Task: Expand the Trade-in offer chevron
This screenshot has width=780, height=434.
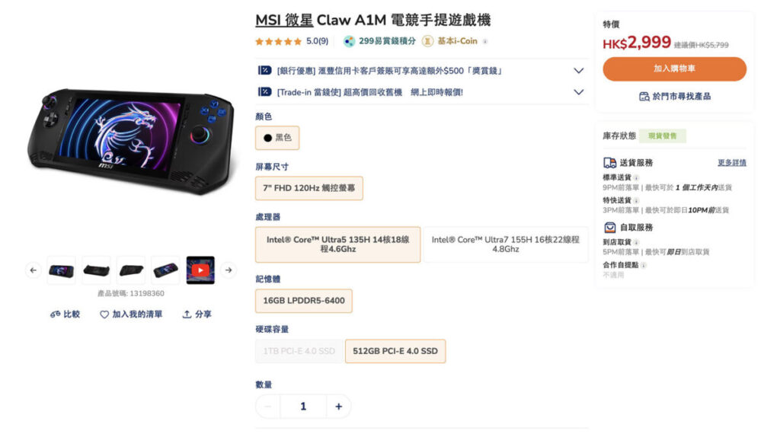Action: tap(579, 92)
